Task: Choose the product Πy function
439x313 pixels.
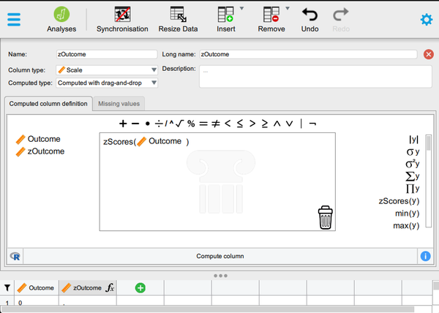Action: coord(413,189)
